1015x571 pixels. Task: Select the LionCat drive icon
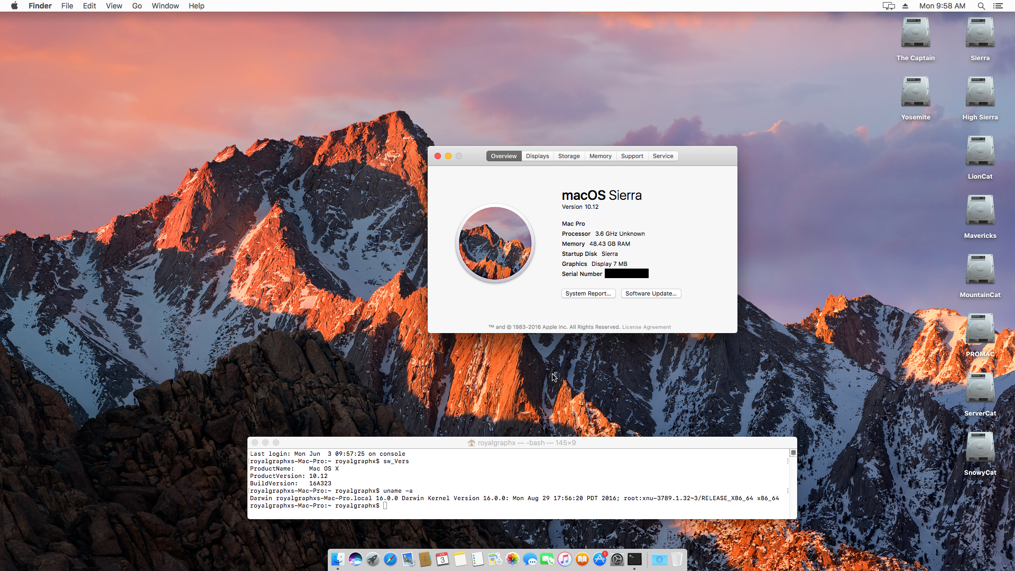pyautogui.click(x=980, y=151)
